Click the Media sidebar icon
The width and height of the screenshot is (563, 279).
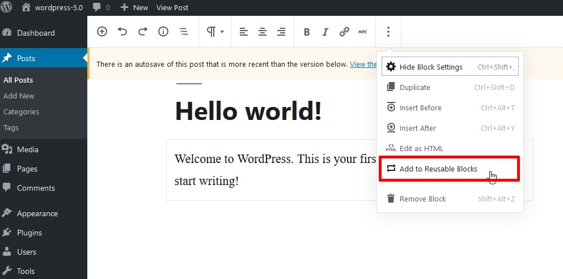(7, 149)
